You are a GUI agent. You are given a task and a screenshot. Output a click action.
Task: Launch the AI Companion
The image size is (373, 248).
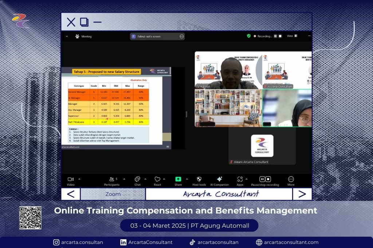(x=219, y=179)
